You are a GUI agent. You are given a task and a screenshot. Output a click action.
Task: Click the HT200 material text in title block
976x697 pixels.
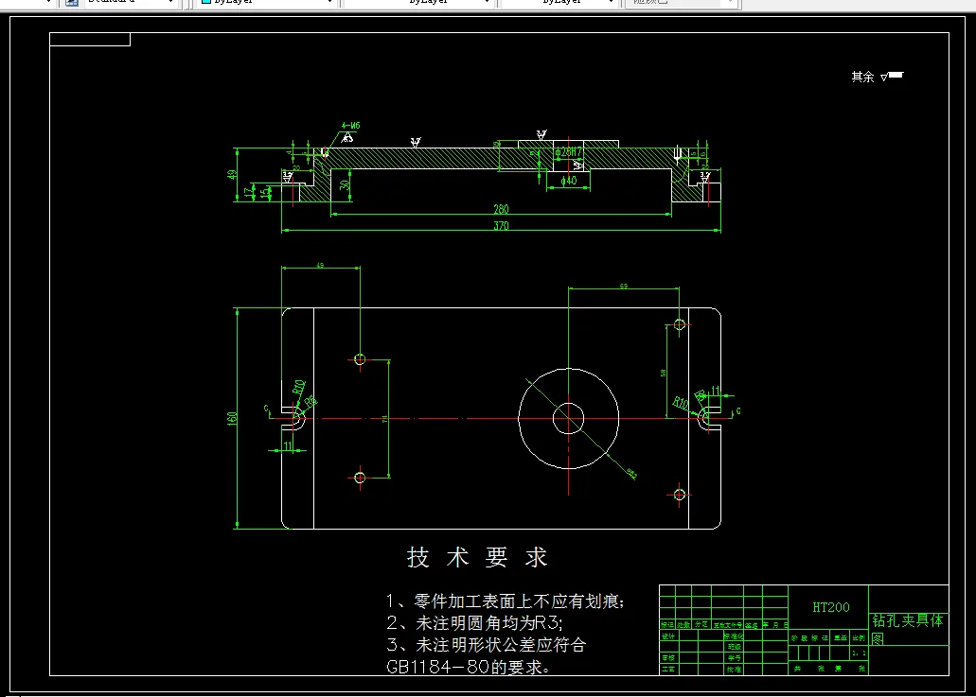tap(830, 607)
